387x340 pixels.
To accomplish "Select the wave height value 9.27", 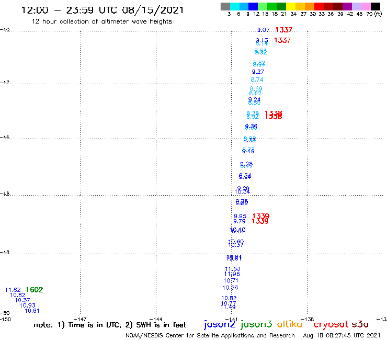I will pos(258,72).
